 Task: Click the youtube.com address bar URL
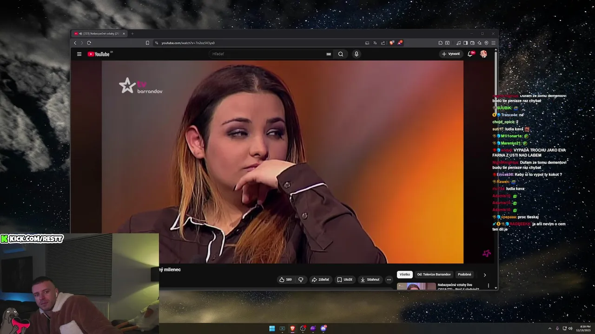(x=188, y=43)
